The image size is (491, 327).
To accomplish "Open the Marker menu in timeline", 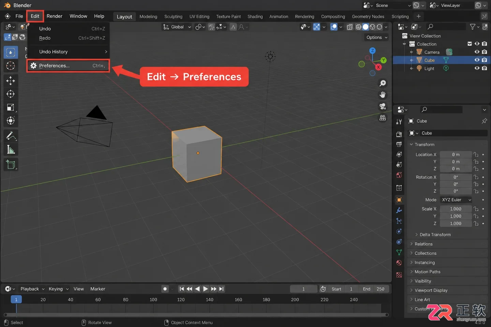I will 98,289.
